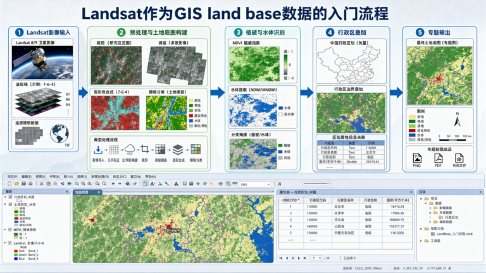This screenshot has width=486, height=273.
Task: Collapse the NDVI_植被指数 layer legend
Action: click(x=5, y=229)
